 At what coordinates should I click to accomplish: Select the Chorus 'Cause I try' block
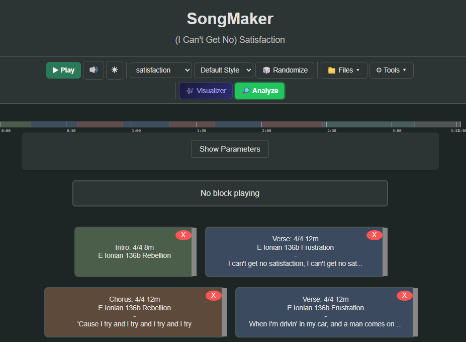click(134, 312)
